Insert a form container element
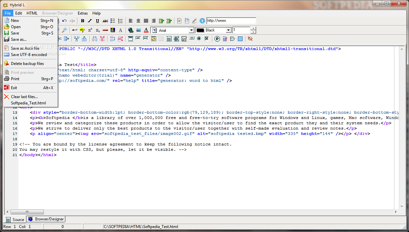 click(131, 39)
